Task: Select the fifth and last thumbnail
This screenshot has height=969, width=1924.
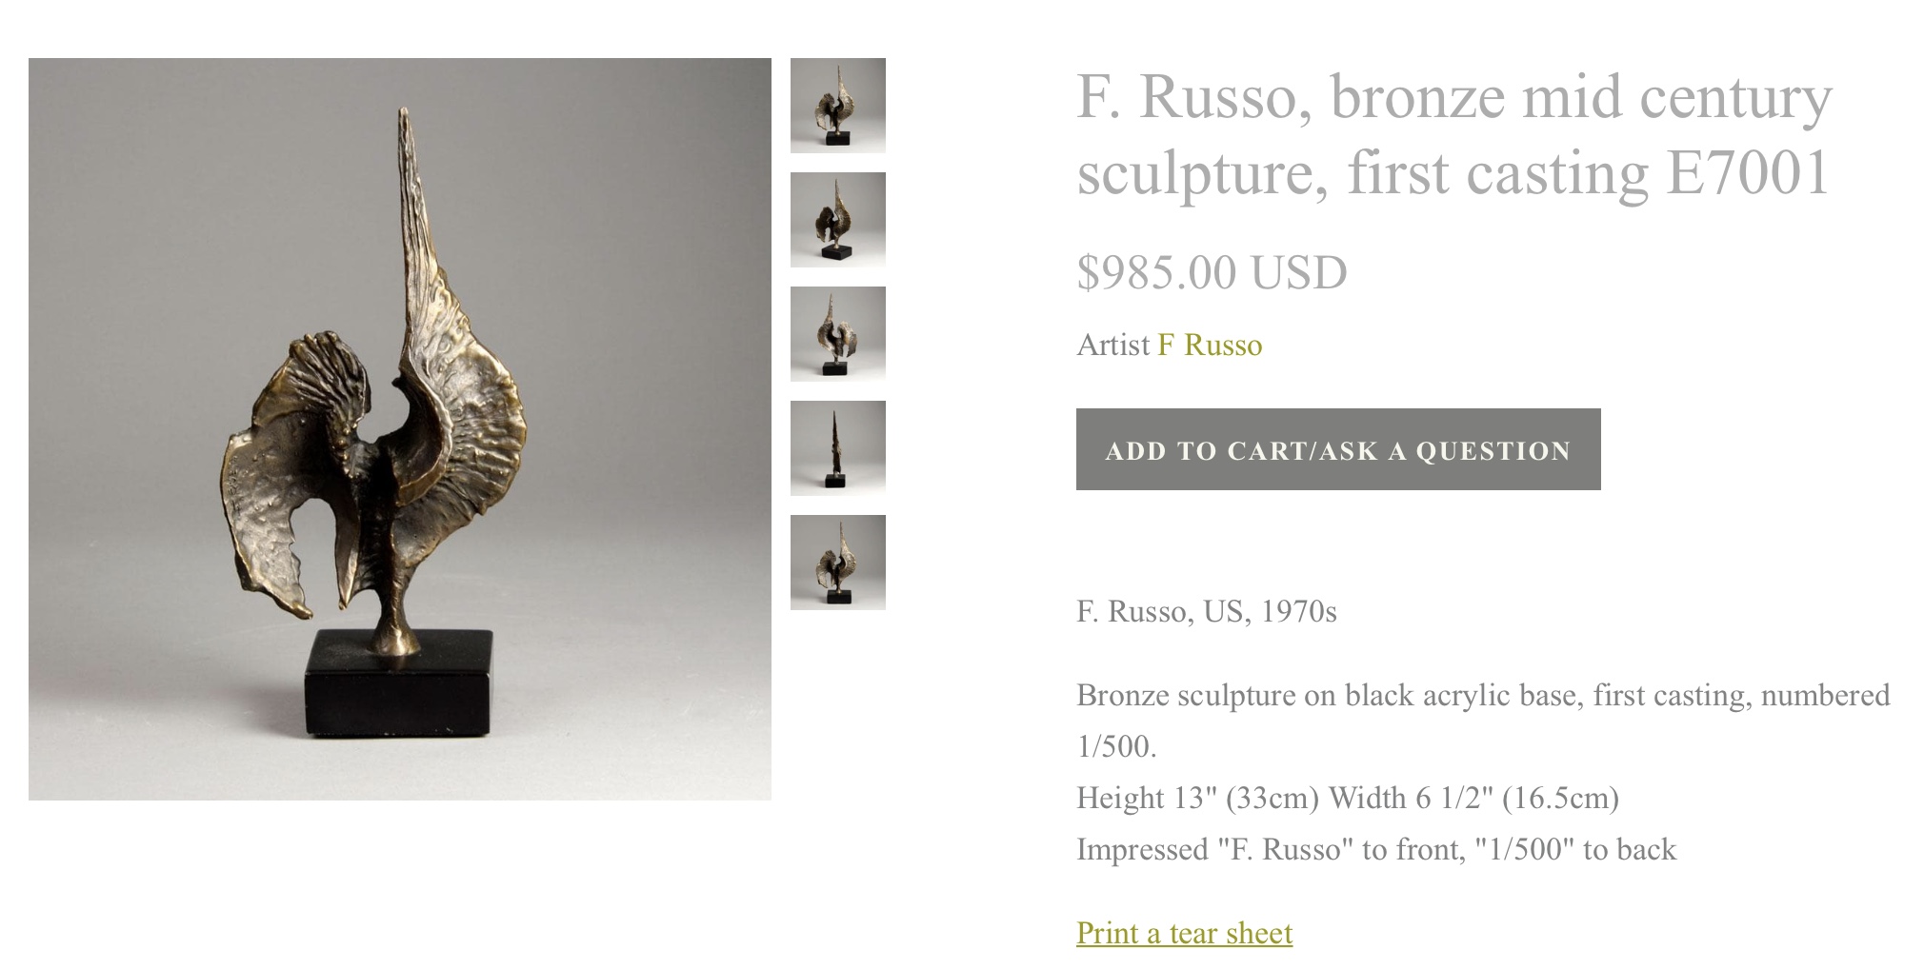Action: tap(837, 563)
